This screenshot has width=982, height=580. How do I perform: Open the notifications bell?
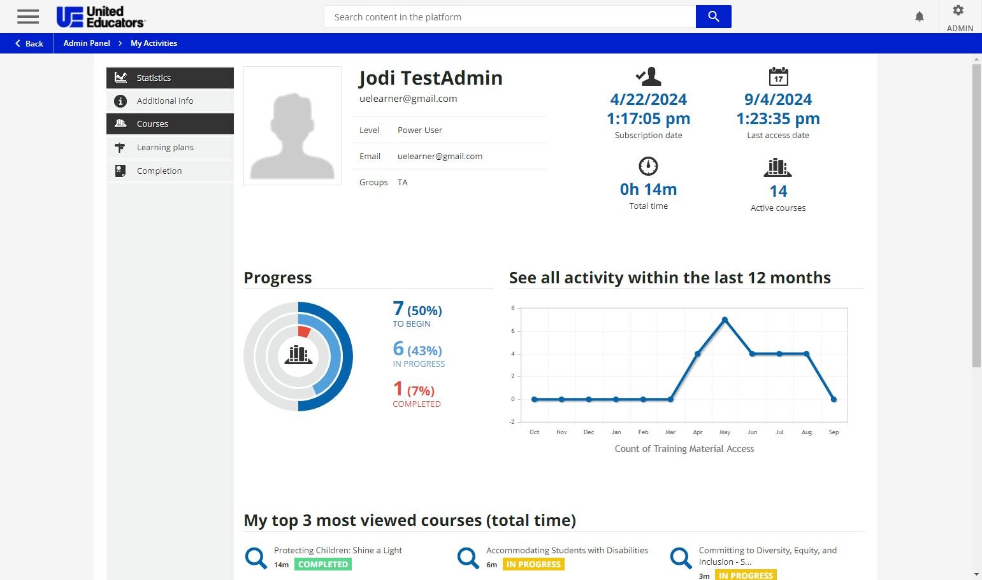point(919,17)
